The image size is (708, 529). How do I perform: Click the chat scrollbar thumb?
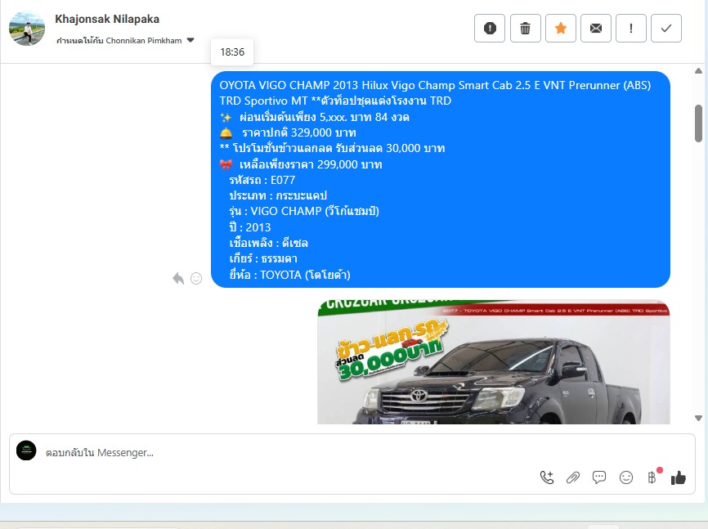698,123
